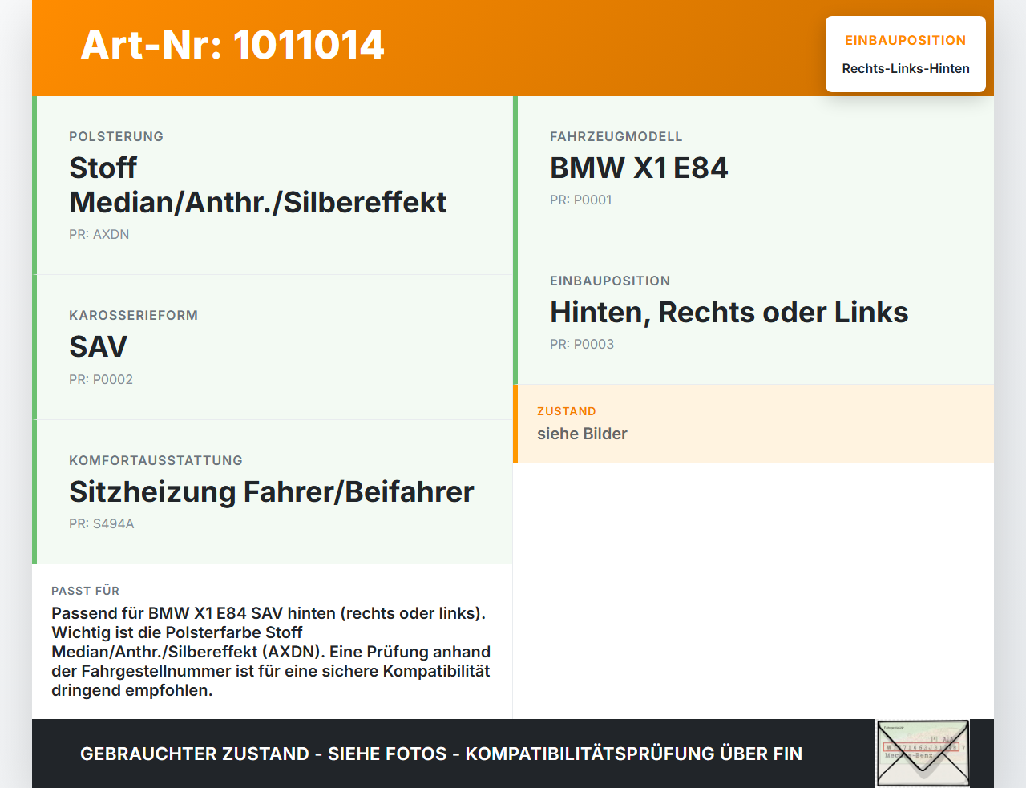The image size is (1026, 788).
Task: Click the FAHRZEUGMODELL card
Action: (753, 168)
